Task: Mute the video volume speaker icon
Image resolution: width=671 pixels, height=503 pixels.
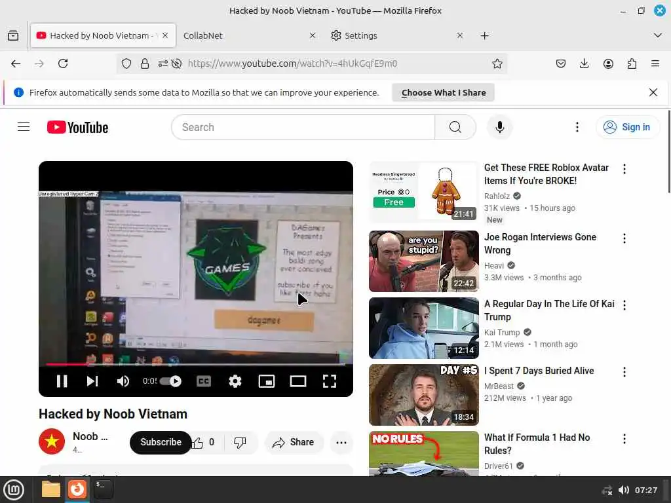Action: click(x=123, y=381)
